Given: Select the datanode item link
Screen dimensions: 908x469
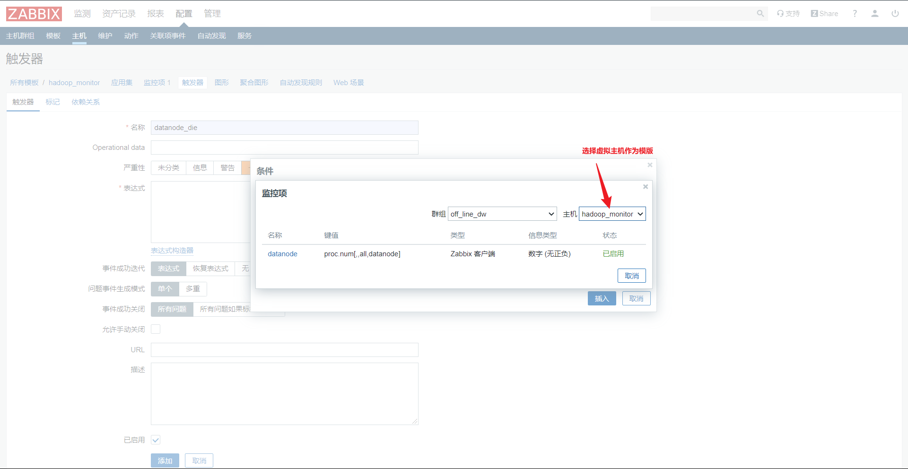Looking at the screenshot, I should coord(282,254).
